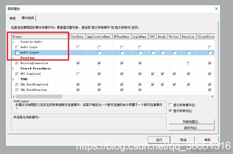233x154 pixels.
Task: Uncheck the SQL:BatchCompleted event checkbox
Action: tap(17, 85)
